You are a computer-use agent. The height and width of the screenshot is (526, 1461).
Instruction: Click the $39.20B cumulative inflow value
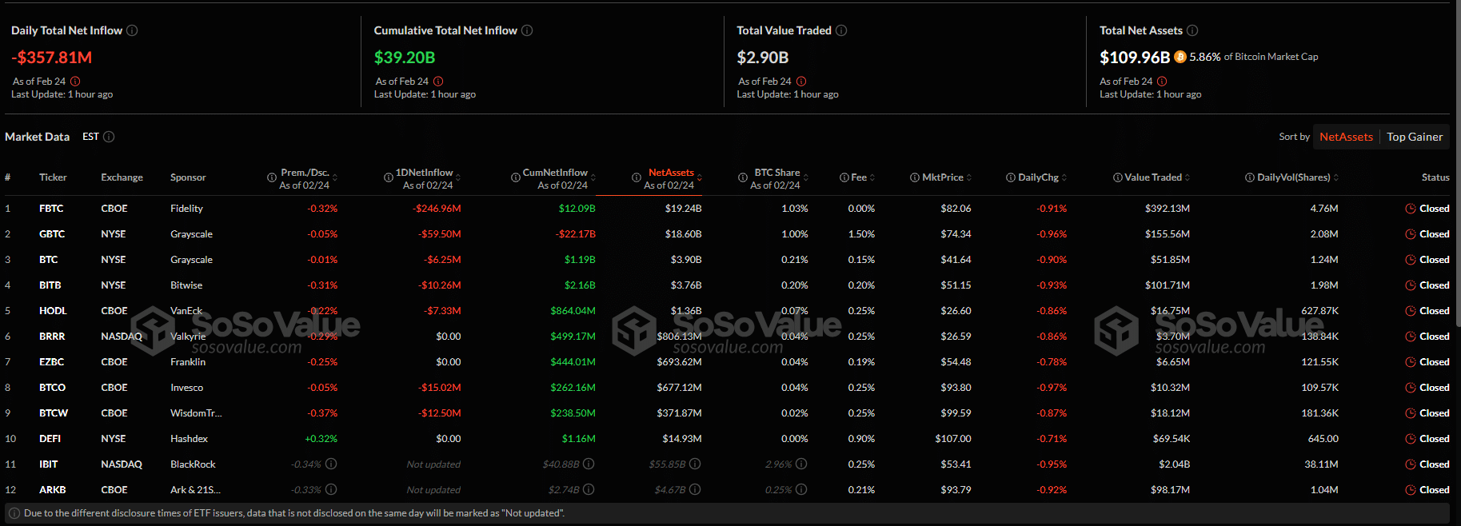[405, 58]
